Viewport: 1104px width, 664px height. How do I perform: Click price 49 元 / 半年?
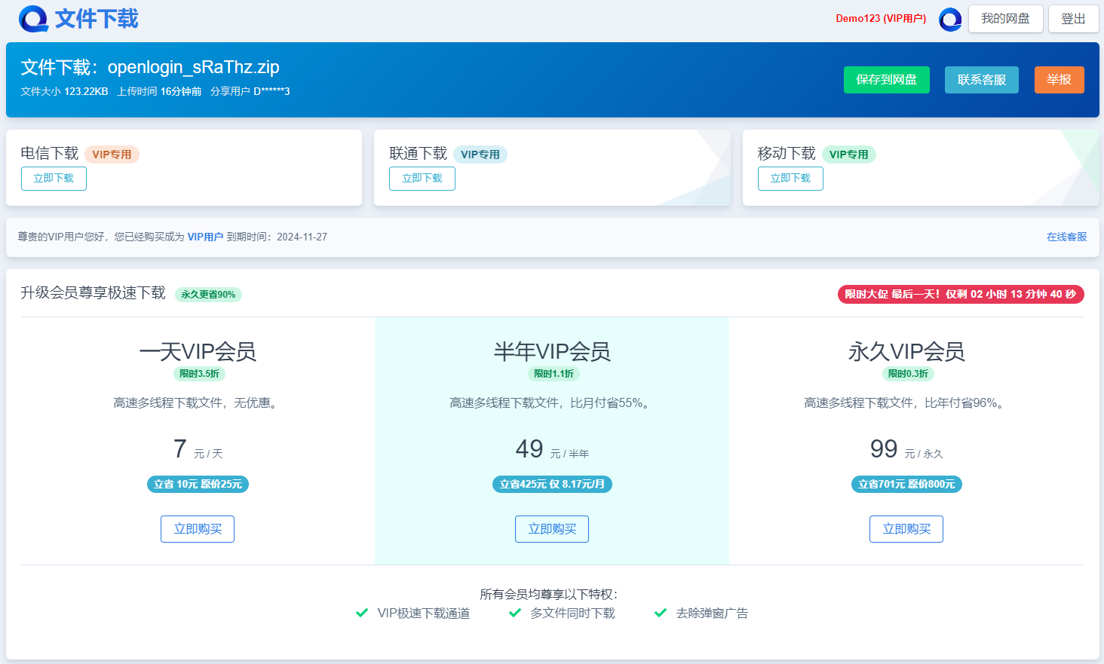coord(552,449)
